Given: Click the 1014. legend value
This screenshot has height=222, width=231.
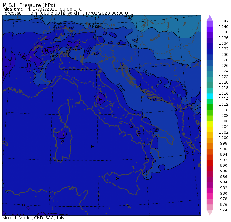Looking at the screenshot, I should pyautogui.click(x=224, y=99).
